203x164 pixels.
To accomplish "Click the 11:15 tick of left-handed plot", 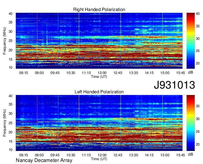I will pos(86,155).
